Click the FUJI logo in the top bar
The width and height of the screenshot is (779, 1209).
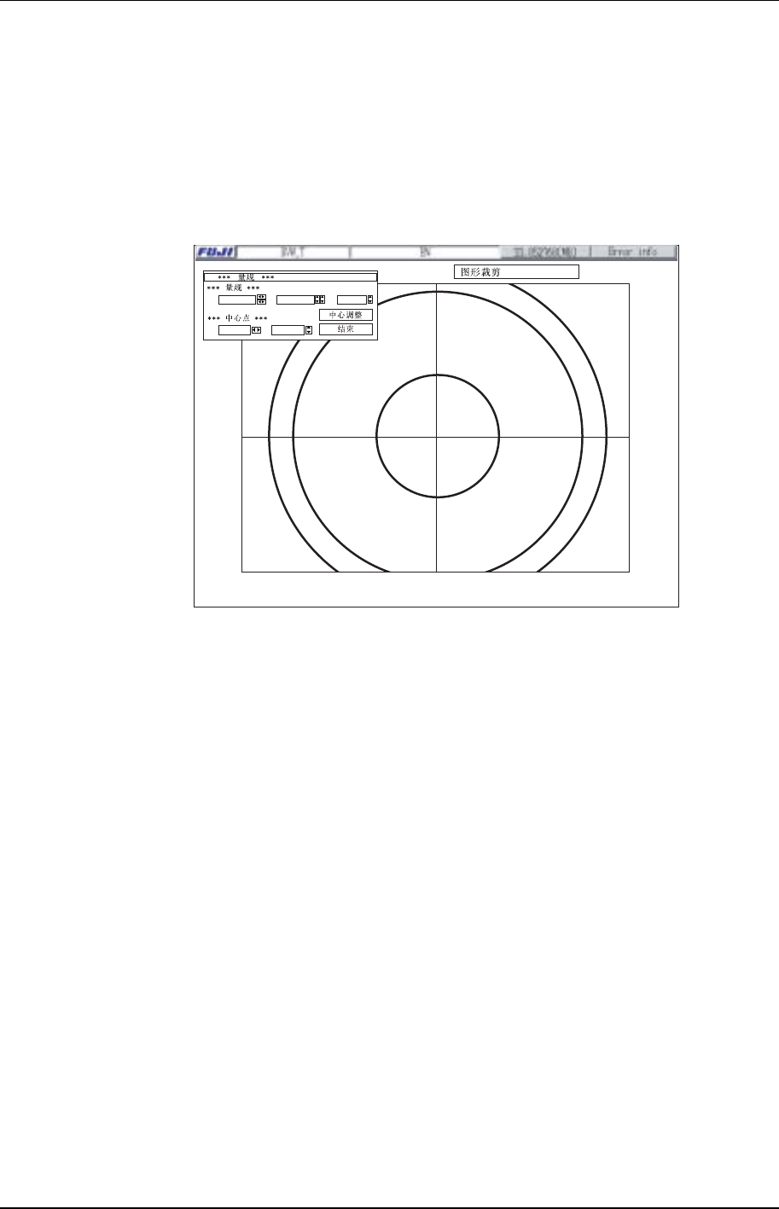pyautogui.click(x=216, y=252)
